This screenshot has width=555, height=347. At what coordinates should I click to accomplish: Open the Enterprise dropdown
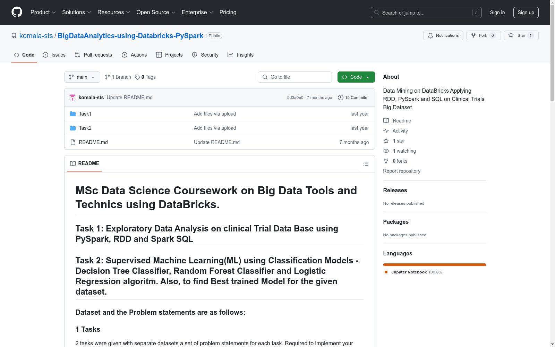[x=197, y=12]
